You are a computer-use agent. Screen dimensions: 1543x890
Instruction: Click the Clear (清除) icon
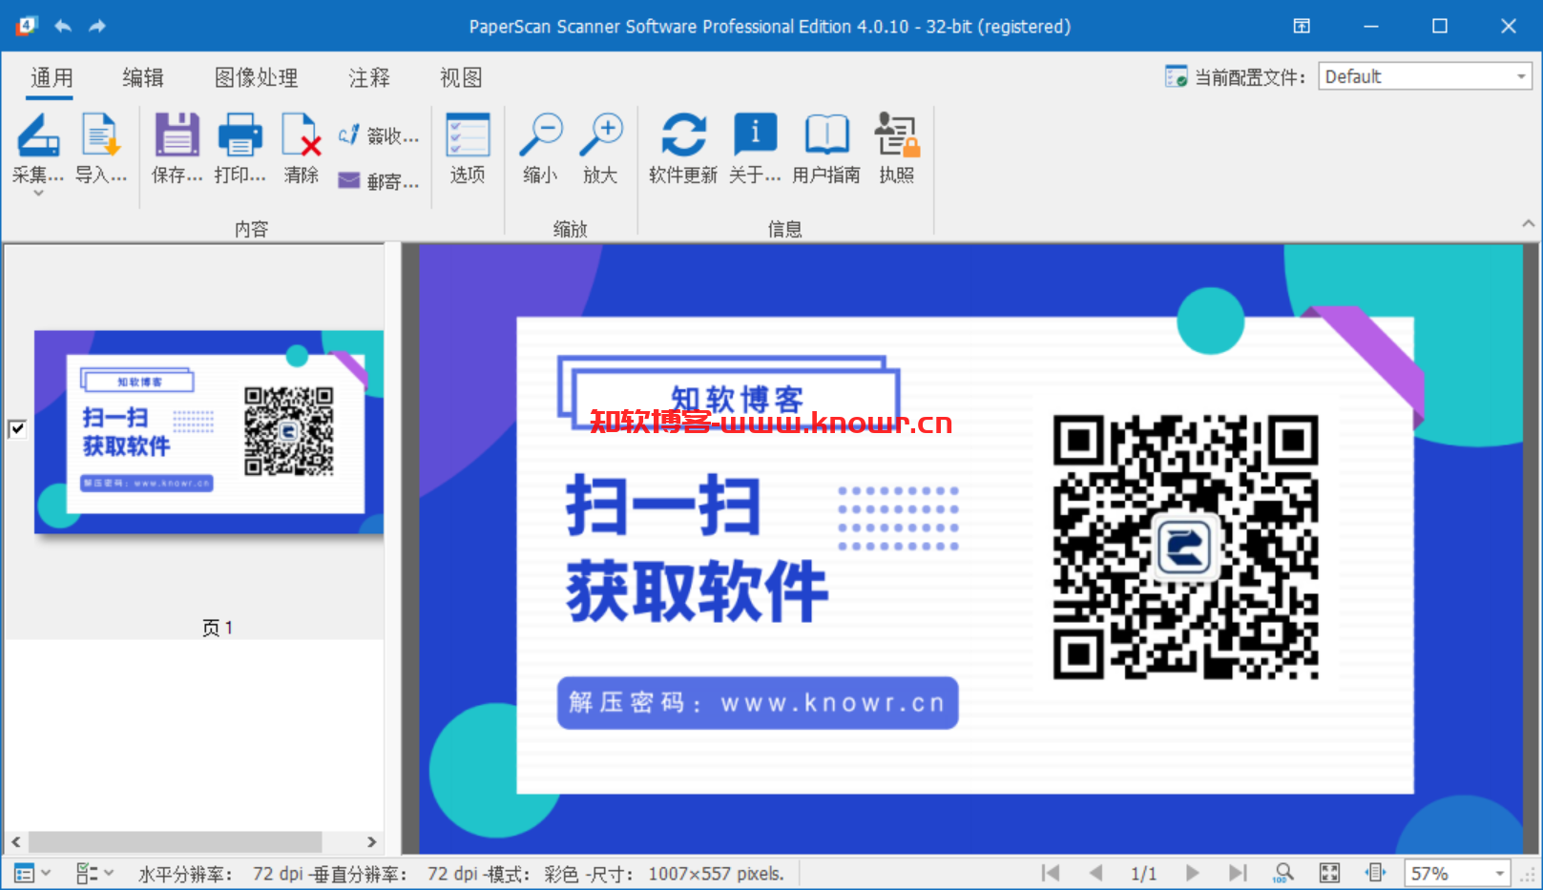click(301, 135)
